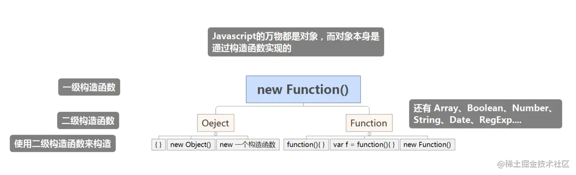576x175 pixels.
Task: Collapse the Function node's children
Action: click(369, 134)
